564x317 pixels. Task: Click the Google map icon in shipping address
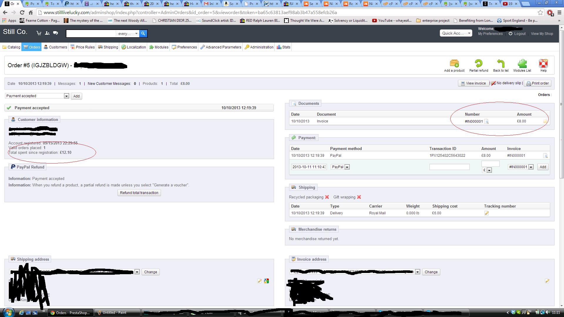[266, 281]
